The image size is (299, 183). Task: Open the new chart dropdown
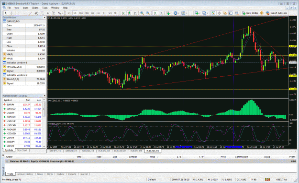pyautogui.click(x=197, y=13)
